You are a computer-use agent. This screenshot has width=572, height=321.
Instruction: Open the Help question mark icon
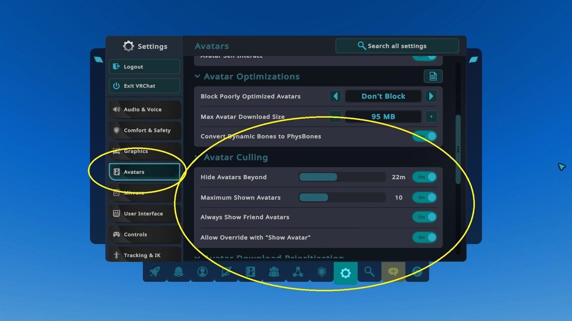(x=417, y=272)
